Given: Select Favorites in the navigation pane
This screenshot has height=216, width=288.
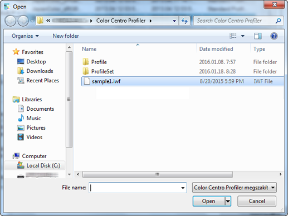Looking at the screenshot, I should [32, 52].
